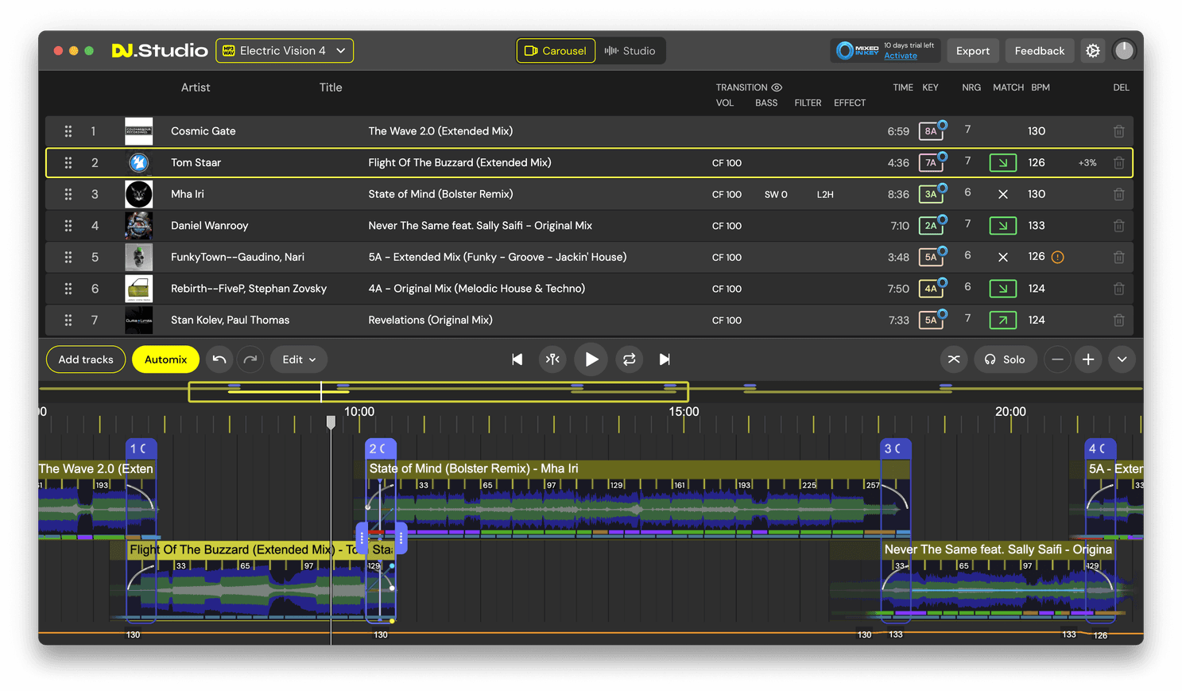This screenshot has height=691, width=1182.
Task: Click the master volume knob
Action: [1123, 51]
